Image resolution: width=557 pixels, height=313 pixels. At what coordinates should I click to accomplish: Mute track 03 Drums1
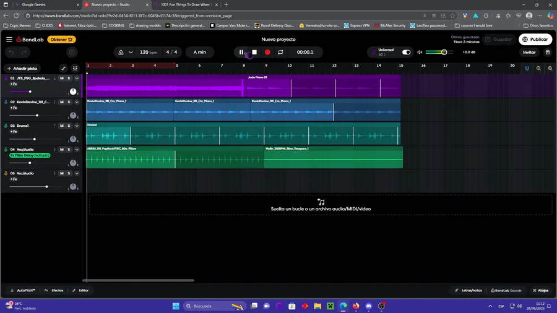[62, 126]
